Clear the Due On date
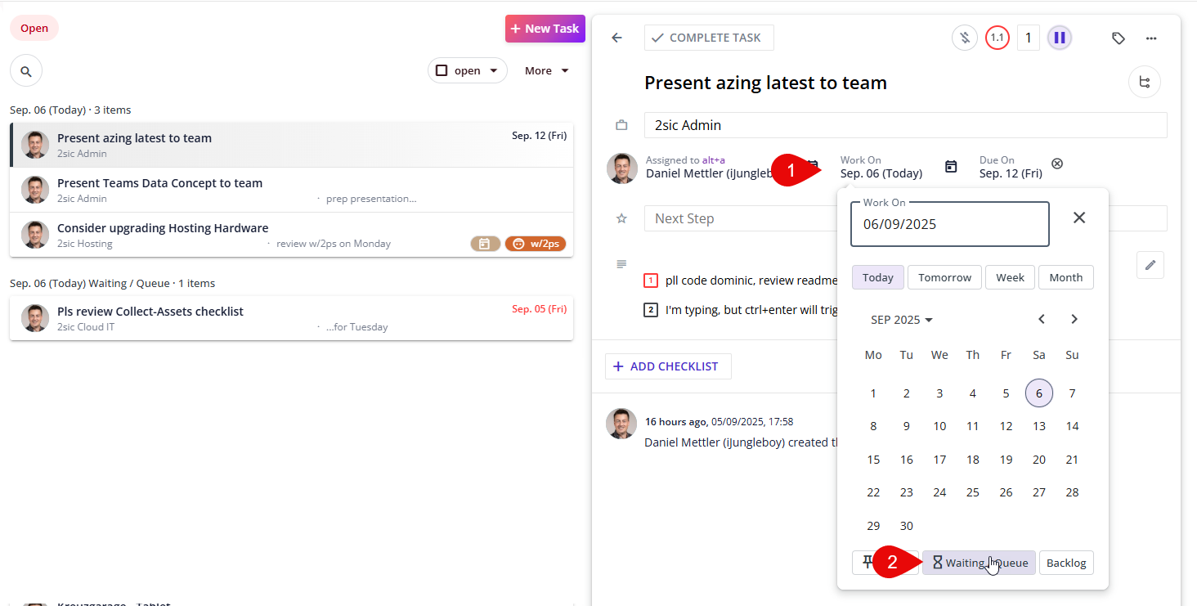This screenshot has width=1197, height=606. click(1057, 164)
